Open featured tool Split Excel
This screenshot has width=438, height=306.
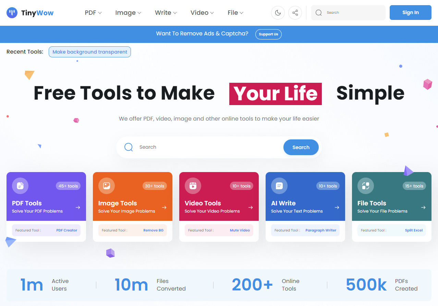click(x=414, y=230)
